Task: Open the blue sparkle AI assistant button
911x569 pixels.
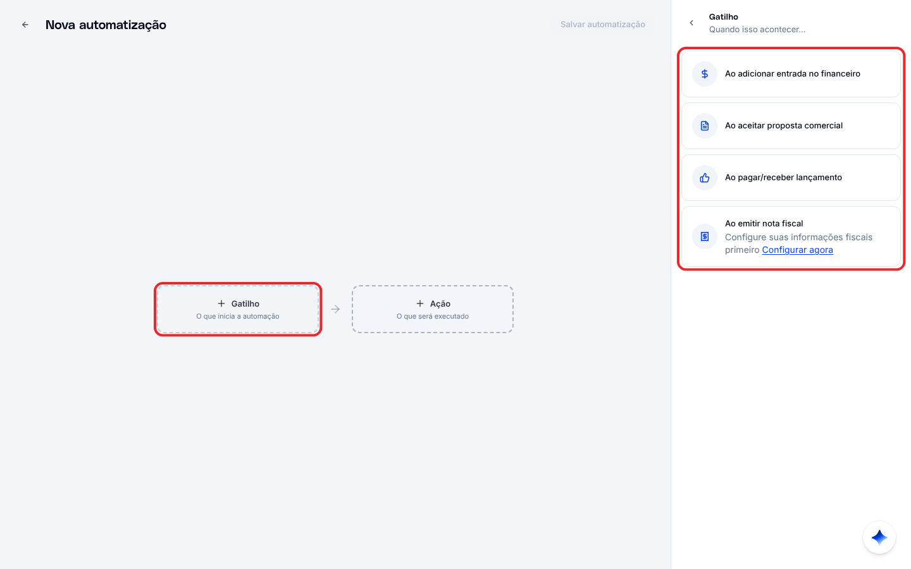Action: pos(879,537)
